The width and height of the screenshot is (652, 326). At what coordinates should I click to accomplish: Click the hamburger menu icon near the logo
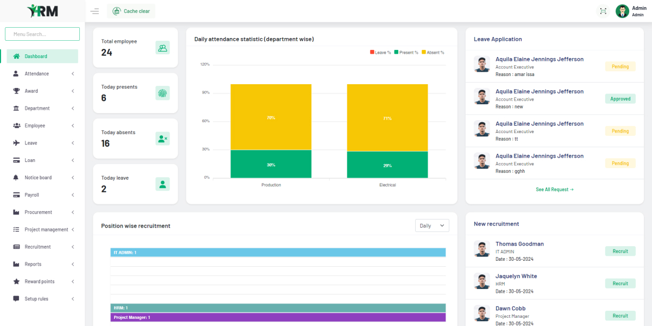coord(95,10)
